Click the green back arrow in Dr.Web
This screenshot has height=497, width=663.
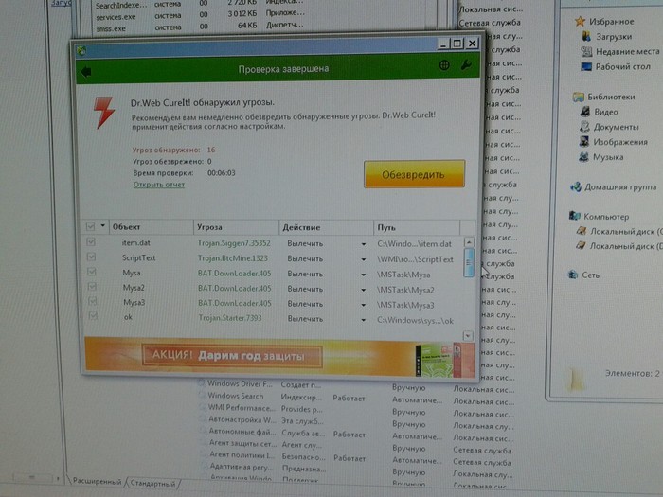[86, 69]
